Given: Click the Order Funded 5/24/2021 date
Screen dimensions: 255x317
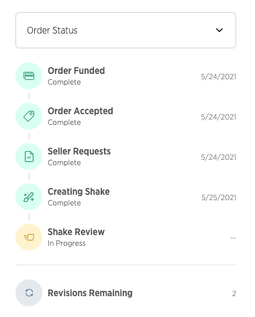Looking at the screenshot, I should (x=219, y=77).
